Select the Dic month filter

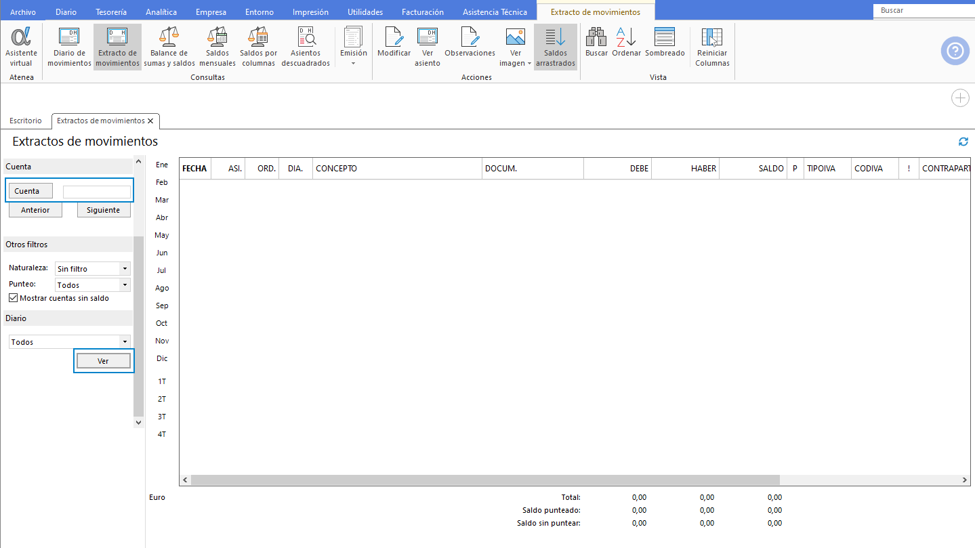[x=162, y=358]
